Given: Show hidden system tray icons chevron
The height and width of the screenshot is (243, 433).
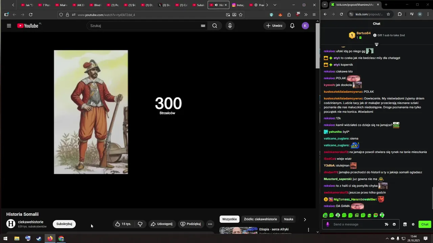Looking at the screenshot, I should point(387,239).
